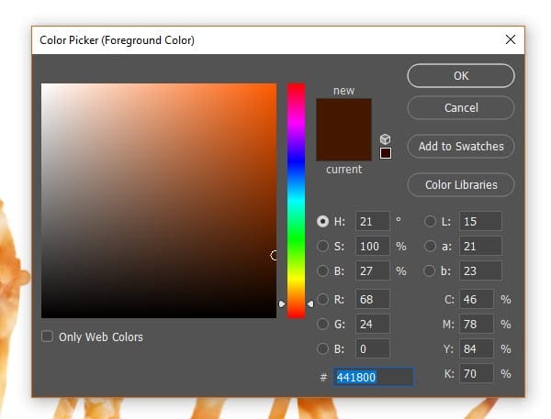
Task: Click the Hue degrees input field
Action: pyautogui.click(x=372, y=221)
